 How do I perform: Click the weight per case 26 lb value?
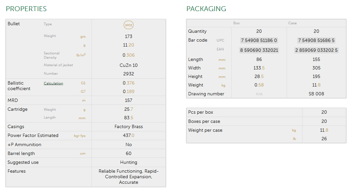(x=324, y=139)
